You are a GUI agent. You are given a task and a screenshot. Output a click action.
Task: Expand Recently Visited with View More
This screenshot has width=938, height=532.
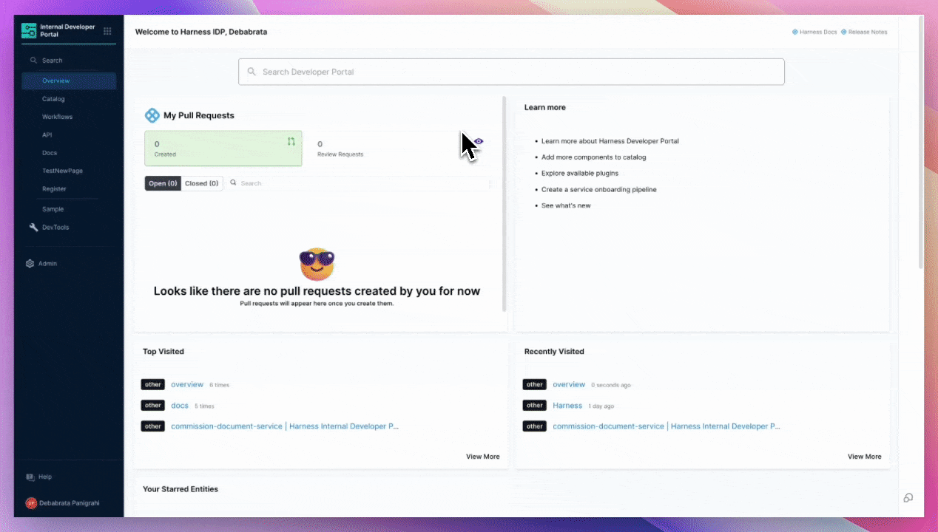(864, 457)
